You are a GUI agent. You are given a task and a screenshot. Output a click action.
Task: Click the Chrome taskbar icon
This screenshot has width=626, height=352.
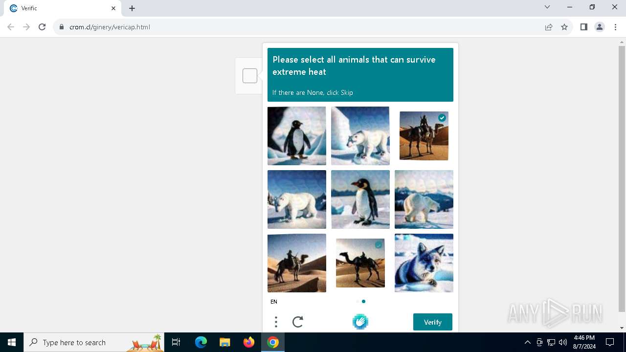[x=273, y=342]
